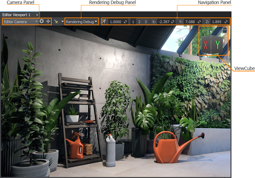Expand the Rendering Debug dropdown
Viewport: 255px width, 178px height.
(82, 22)
